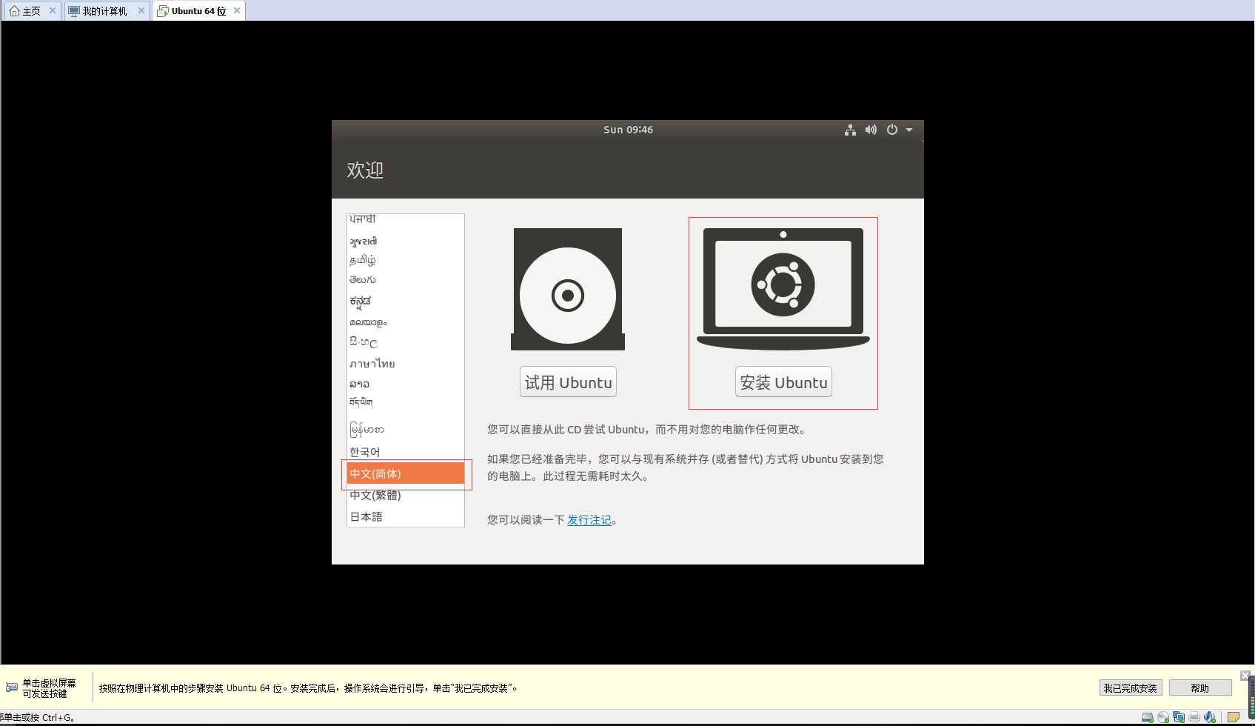Click the 帮助 button
Screen dimensions: 1255x726
pos(1200,688)
